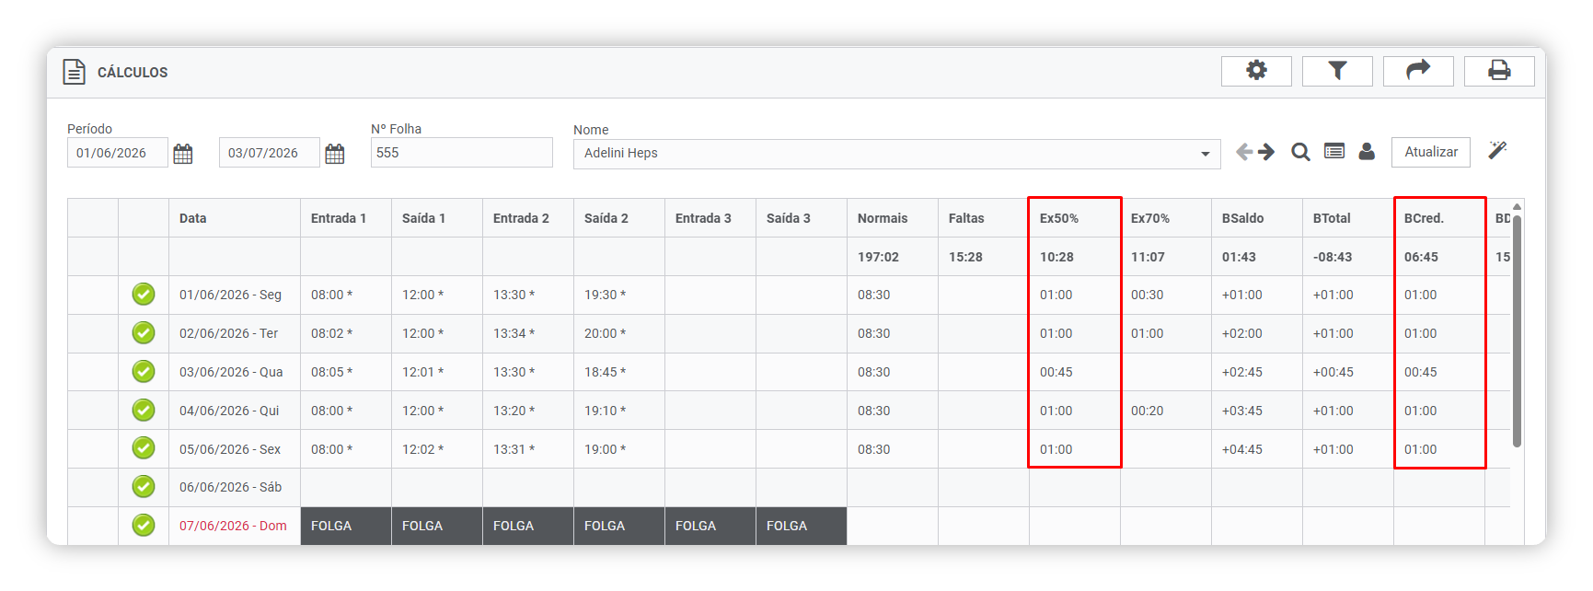1593x591 pixels.
Task: Edit the start period date field
Action: pos(118,153)
